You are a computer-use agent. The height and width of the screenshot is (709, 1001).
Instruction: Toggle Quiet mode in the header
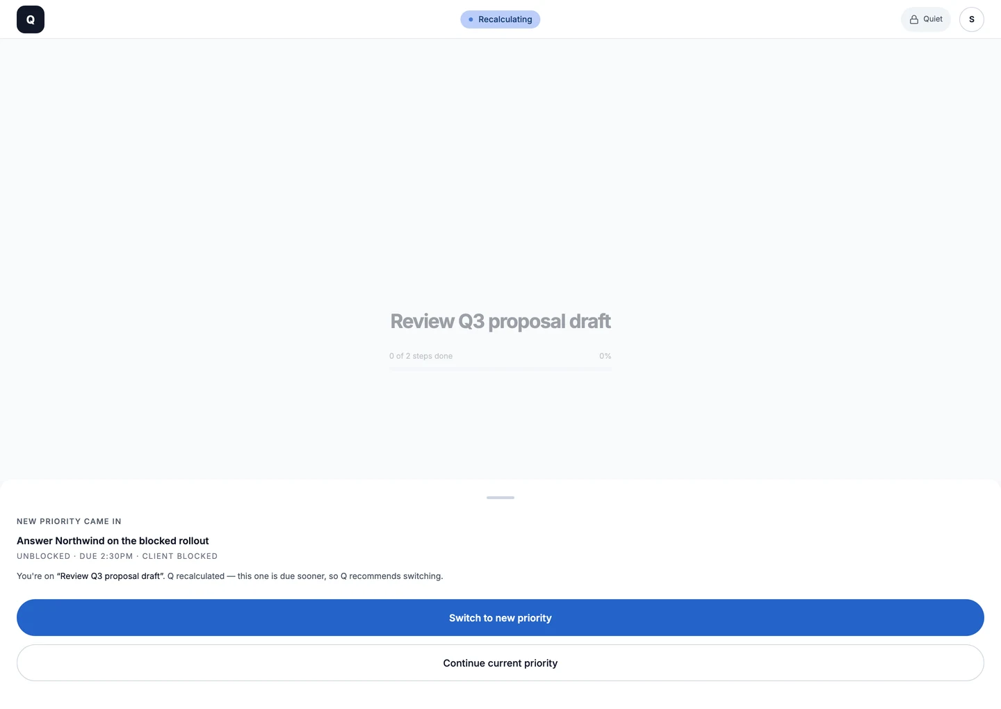[x=926, y=19]
